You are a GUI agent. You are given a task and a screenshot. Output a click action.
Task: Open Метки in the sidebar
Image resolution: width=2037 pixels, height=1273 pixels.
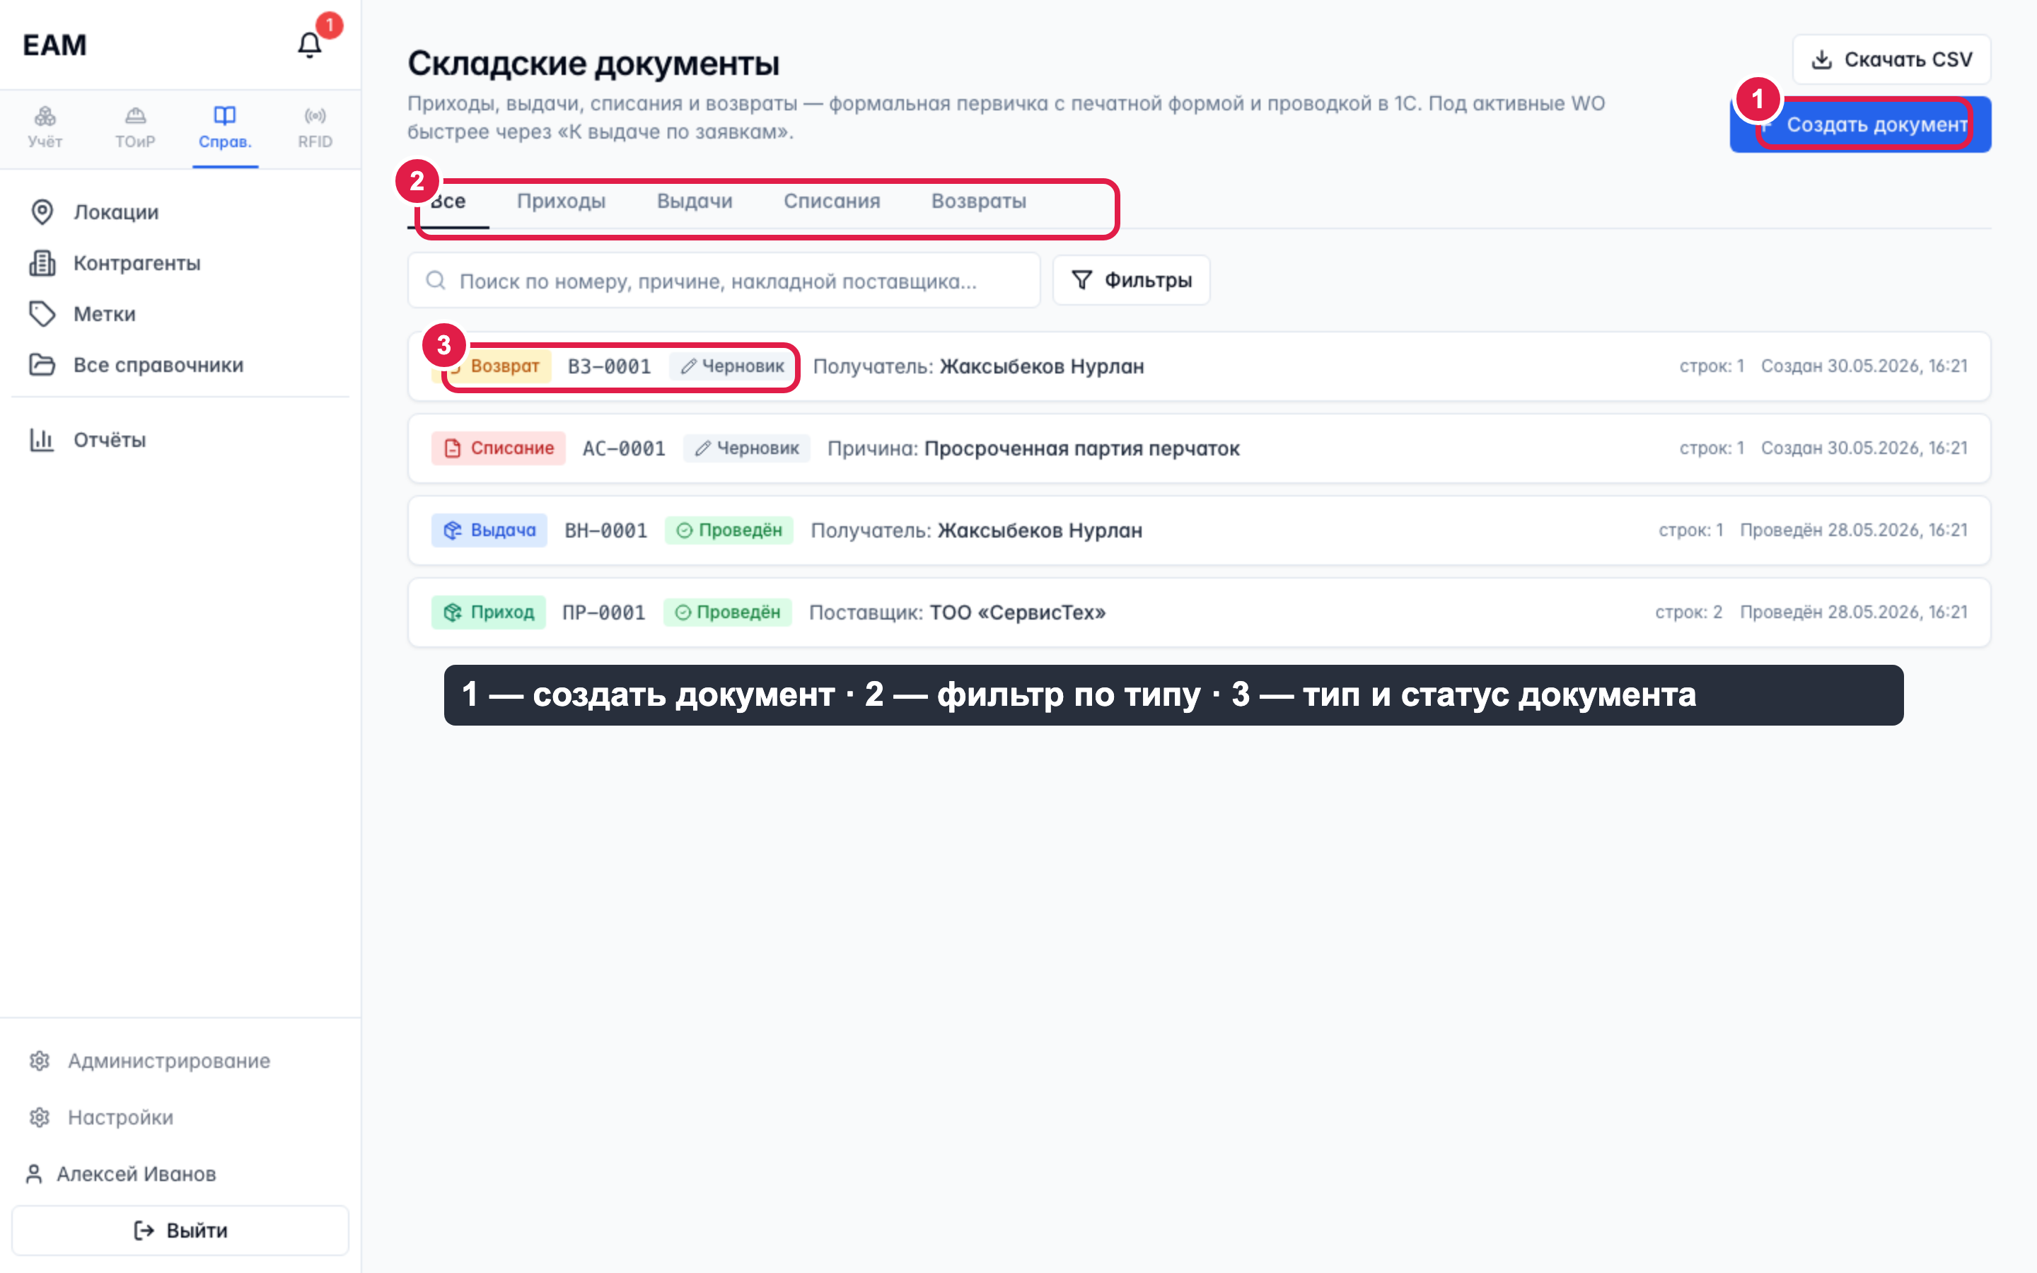(180, 314)
